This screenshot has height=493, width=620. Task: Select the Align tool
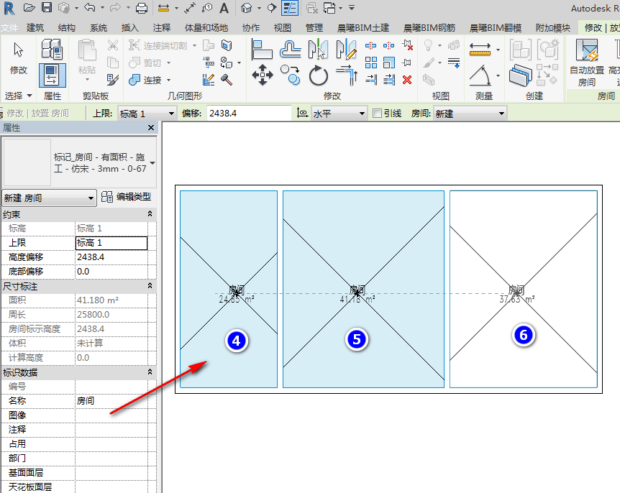tap(262, 50)
